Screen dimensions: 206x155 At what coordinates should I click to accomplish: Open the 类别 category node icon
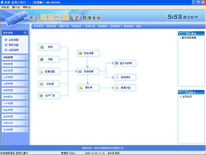click(x=42, y=47)
